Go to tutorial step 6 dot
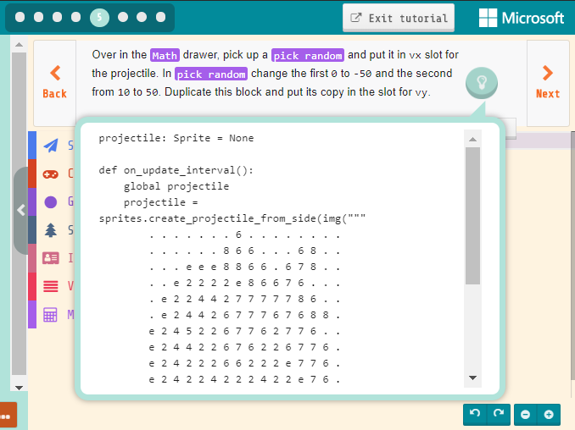Screen dimensions: 575x430 (x=123, y=17)
